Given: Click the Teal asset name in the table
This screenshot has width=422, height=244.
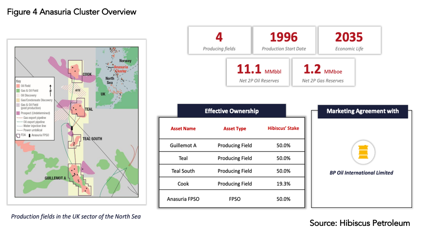Looking at the screenshot, I should 183,158.
